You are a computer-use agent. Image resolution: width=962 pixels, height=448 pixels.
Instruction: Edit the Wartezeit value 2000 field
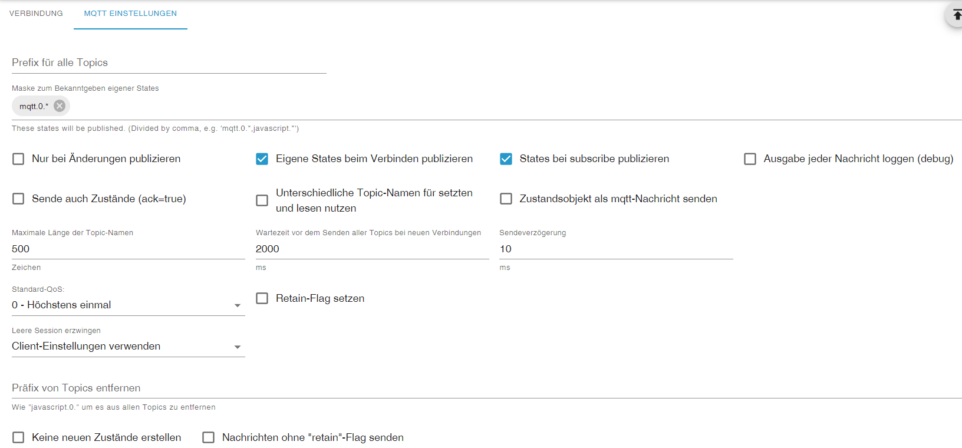[x=372, y=249]
